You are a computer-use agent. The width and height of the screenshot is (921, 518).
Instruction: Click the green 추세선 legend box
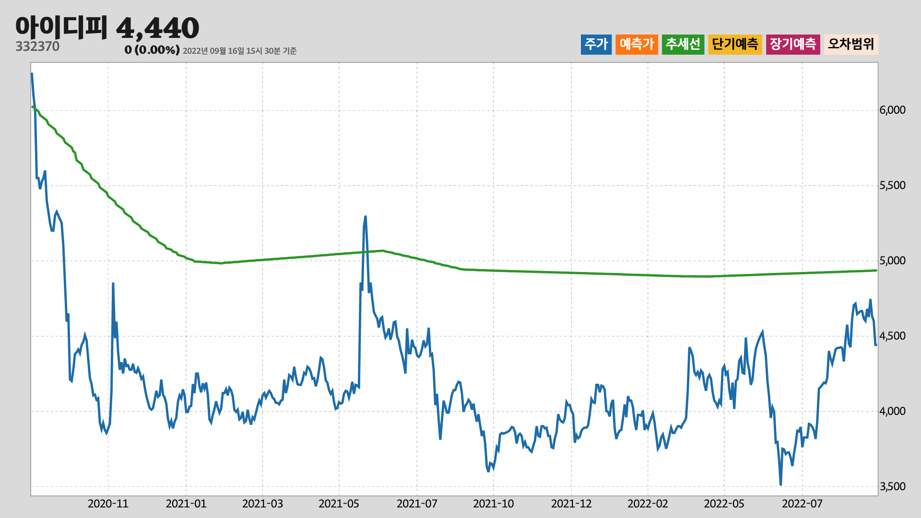click(683, 44)
